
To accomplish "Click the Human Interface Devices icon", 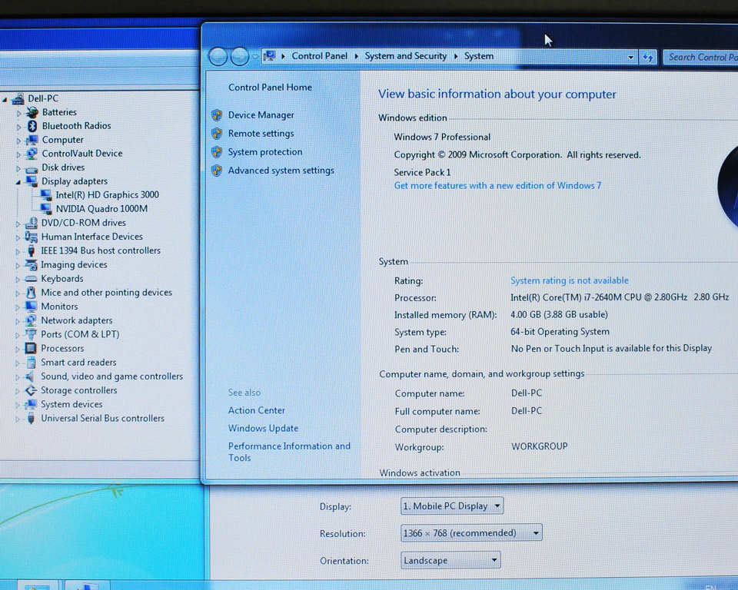I will [31, 236].
